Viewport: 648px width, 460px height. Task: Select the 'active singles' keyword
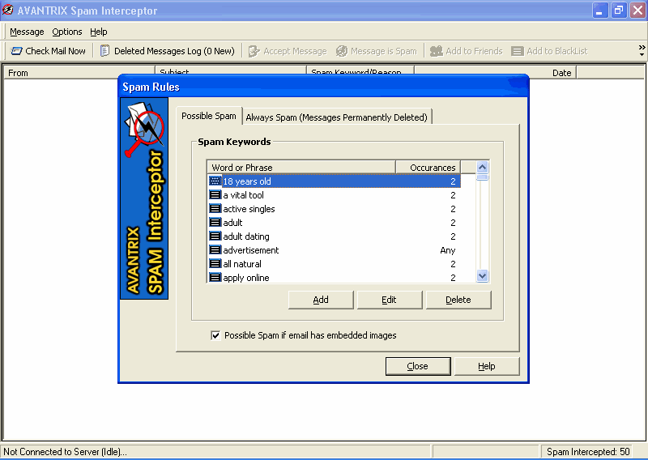(249, 209)
